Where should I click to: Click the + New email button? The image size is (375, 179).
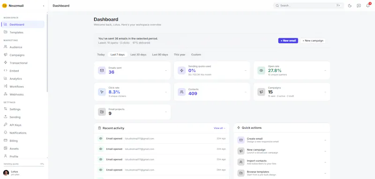288,41
